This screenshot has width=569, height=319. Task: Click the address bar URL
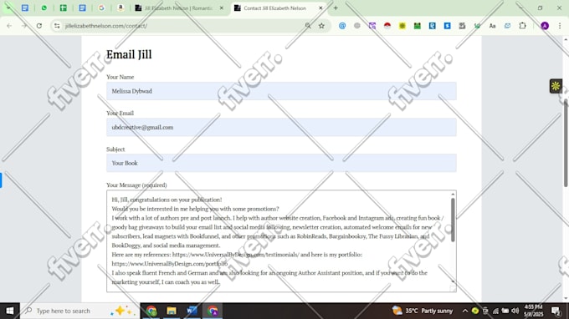point(106,26)
